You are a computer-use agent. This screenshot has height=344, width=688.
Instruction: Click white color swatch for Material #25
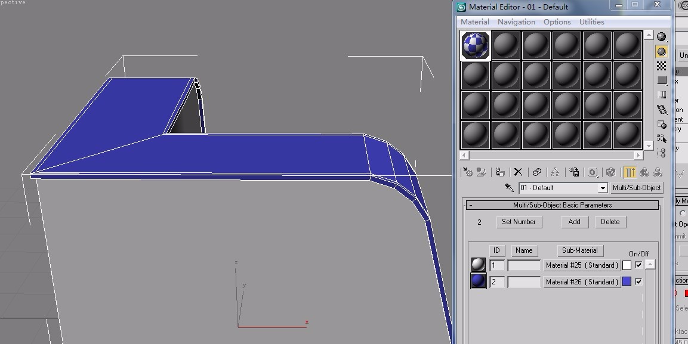click(x=627, y=265)
